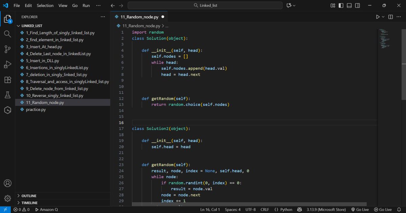Toggle the bottom Panel

[349, 5]
